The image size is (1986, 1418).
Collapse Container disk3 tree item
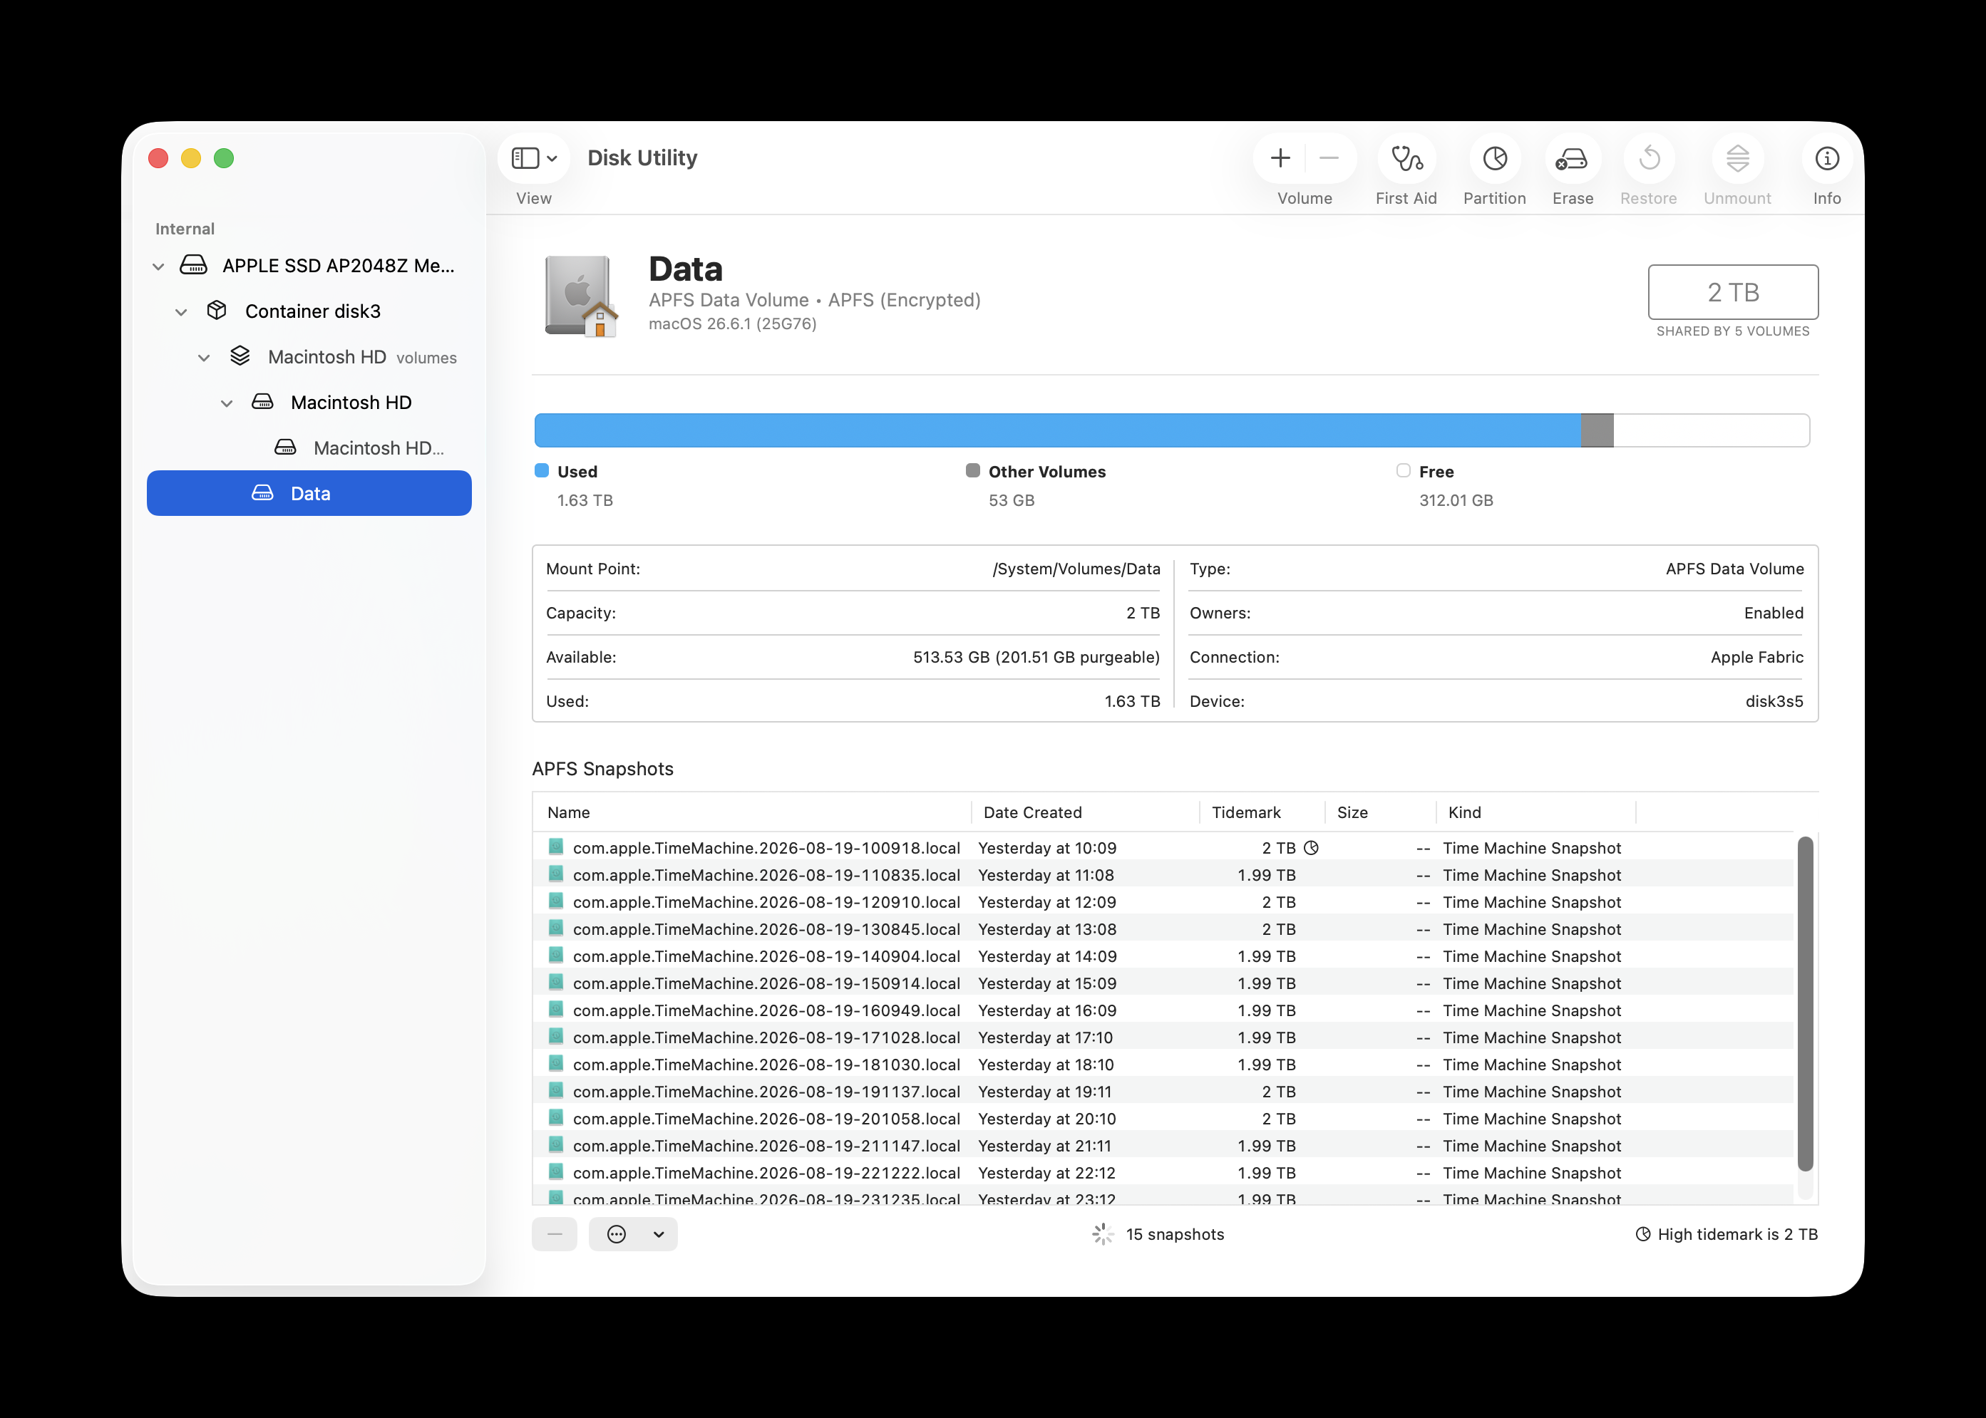tap(181, 311)
